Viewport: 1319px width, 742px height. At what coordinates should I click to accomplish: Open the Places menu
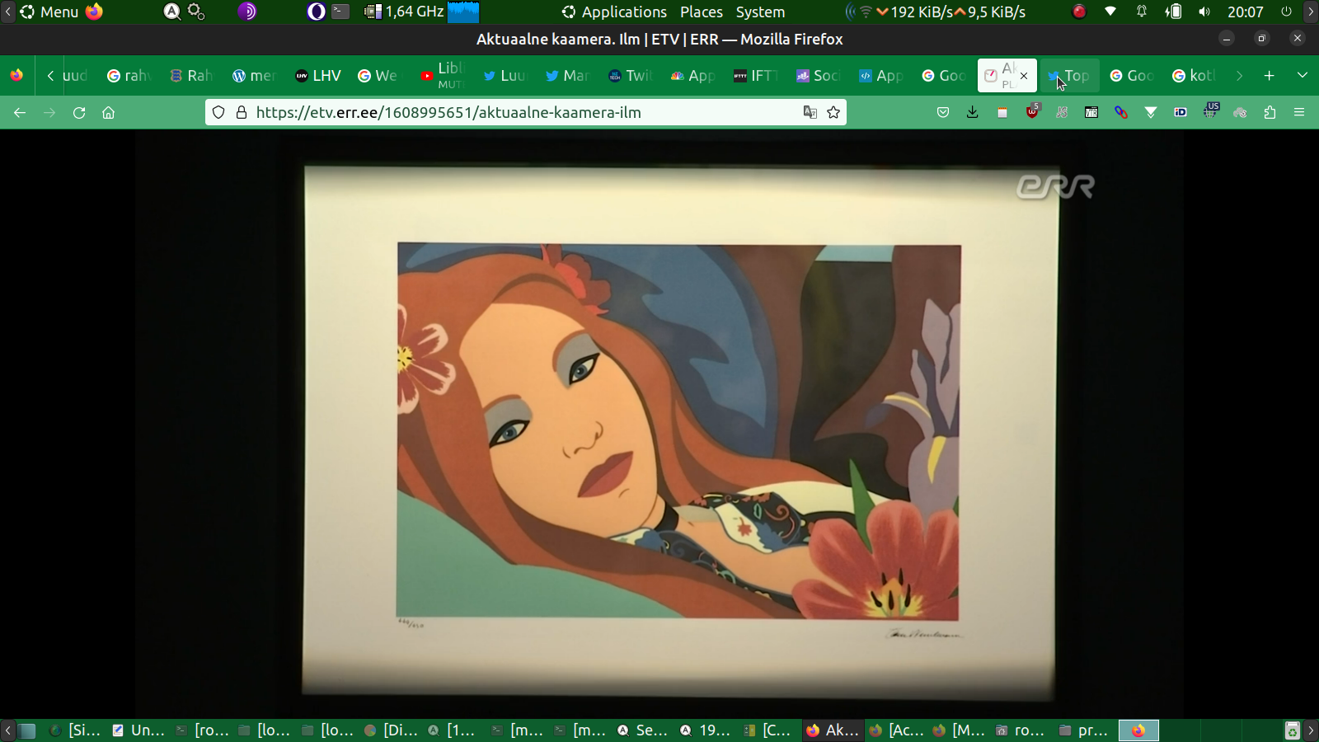(702, 12)
